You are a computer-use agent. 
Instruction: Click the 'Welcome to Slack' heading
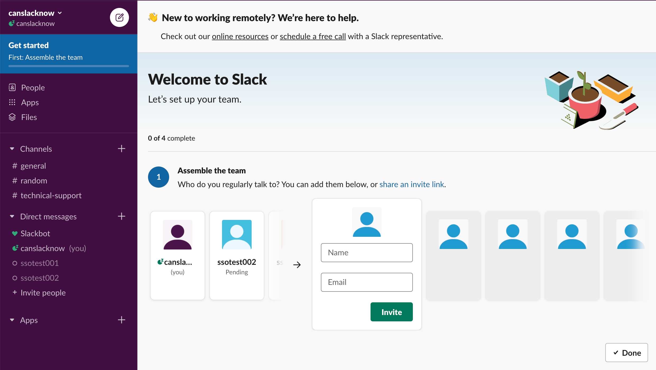[207, 79]
